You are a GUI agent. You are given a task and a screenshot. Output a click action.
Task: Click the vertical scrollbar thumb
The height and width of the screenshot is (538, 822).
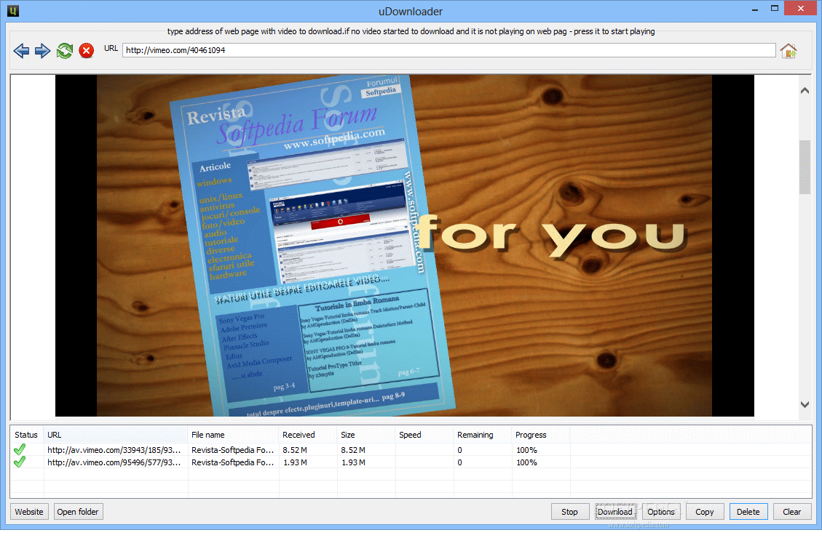click(x=805, y=167)
